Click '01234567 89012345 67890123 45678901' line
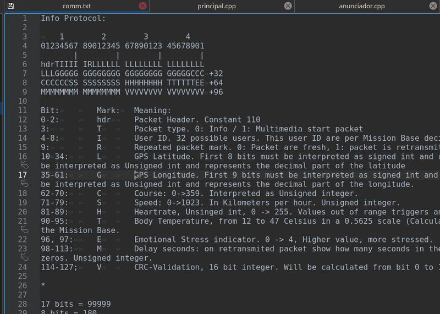The image size is (440, 314). [x=122, y=46]
